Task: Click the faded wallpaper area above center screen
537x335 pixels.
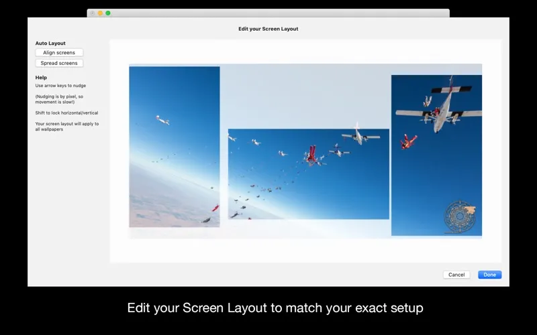Action: click(x=305, y=97)
